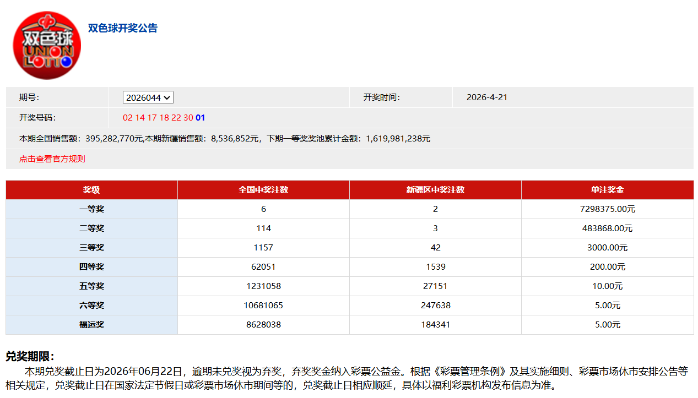This screenshot has width=698, height=398.
Task: Click the 兑奖期限 heading
Action: click(x=30, y=357)
